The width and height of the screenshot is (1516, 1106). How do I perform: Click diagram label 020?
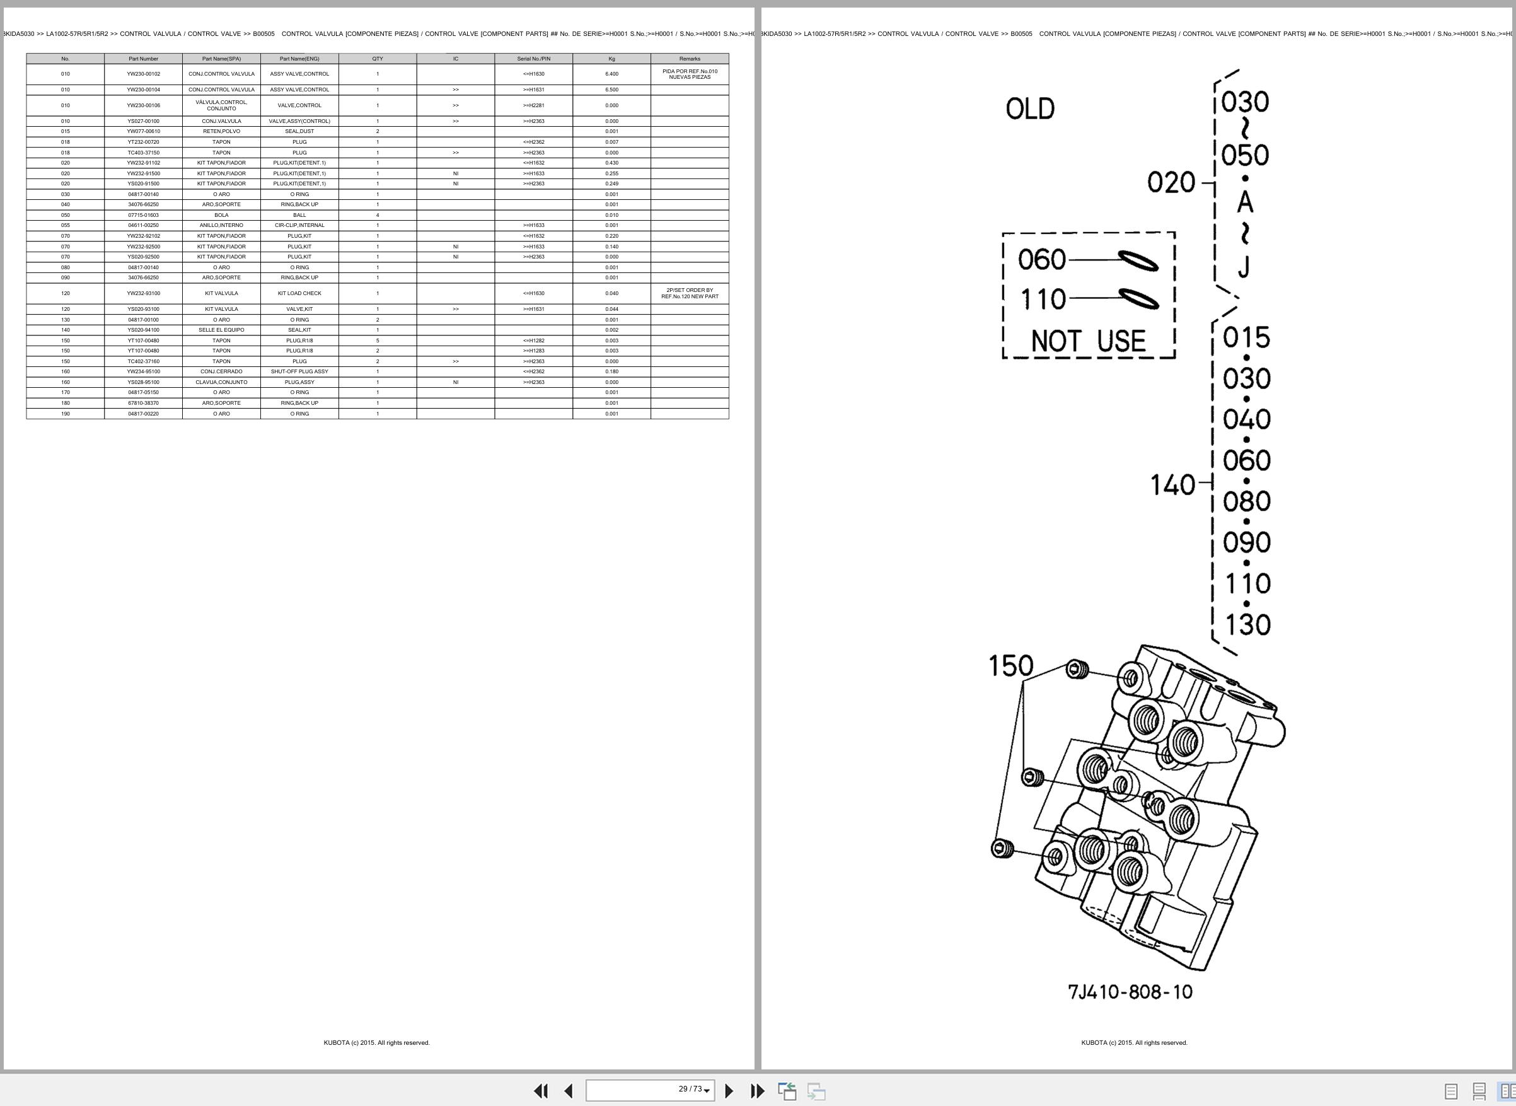coord(1171,182)
